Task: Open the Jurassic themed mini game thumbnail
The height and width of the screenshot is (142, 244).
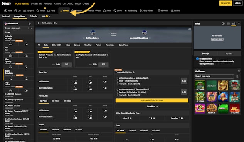Action: click(234, 85)
